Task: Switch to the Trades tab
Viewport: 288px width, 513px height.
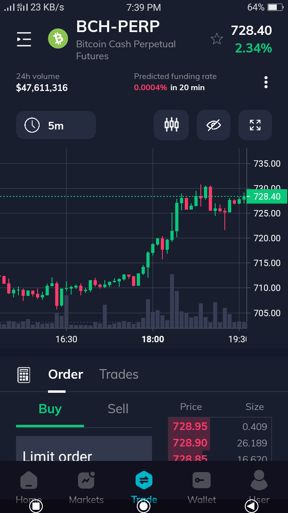Action: [119, 374]
